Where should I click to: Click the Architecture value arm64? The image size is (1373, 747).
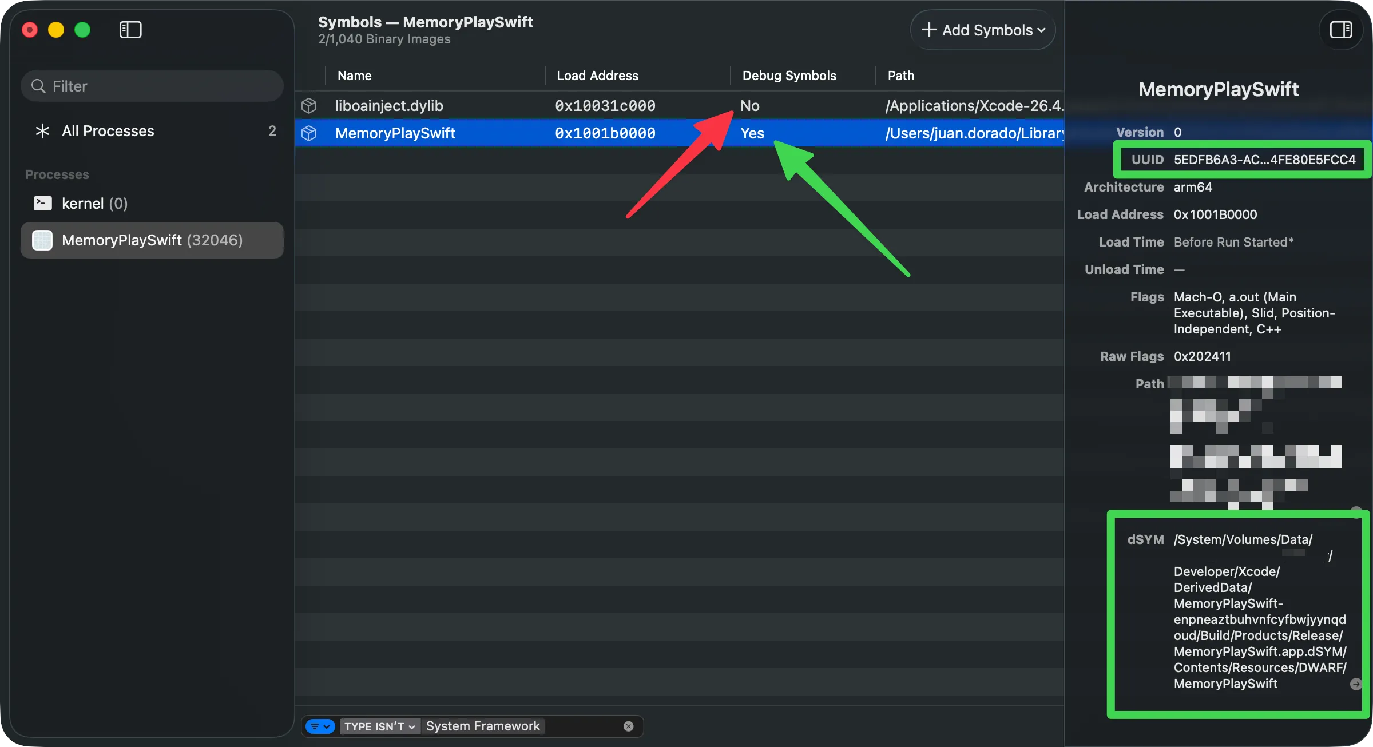coord(1193,187)
